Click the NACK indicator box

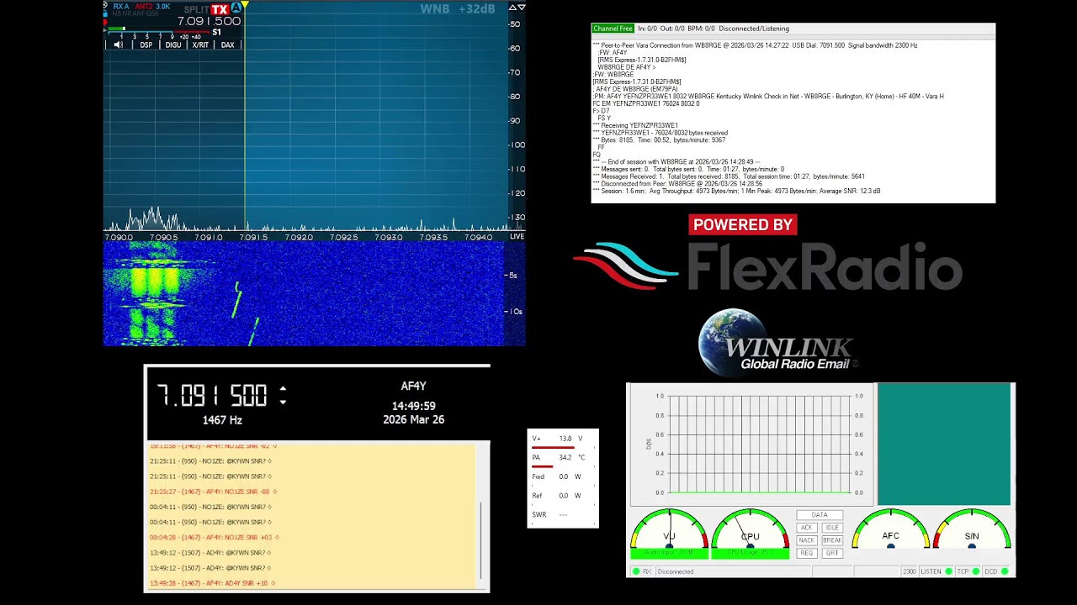pyautogui.click(x=807, y=540)
